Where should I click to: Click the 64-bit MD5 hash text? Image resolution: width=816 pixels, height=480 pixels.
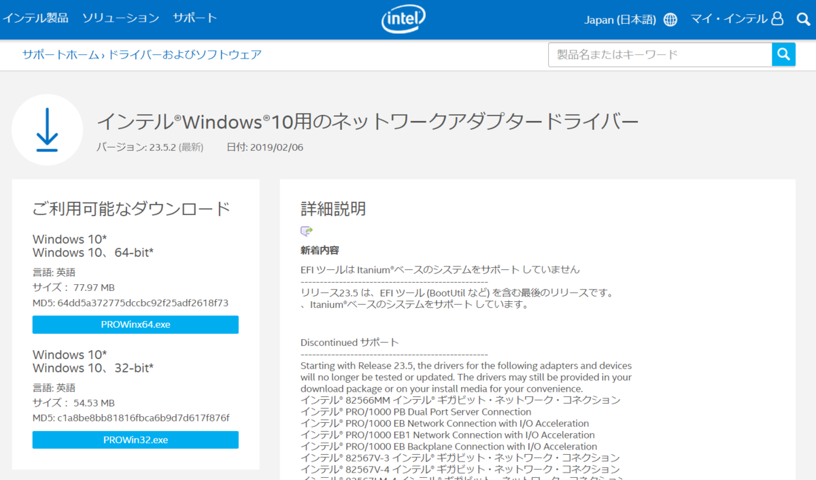coord(131,303)
